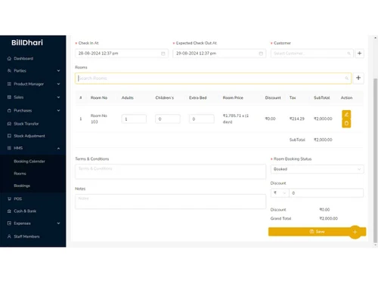Click the Stock Adjustment icon
378x283 pixels.
coord(9,136)
